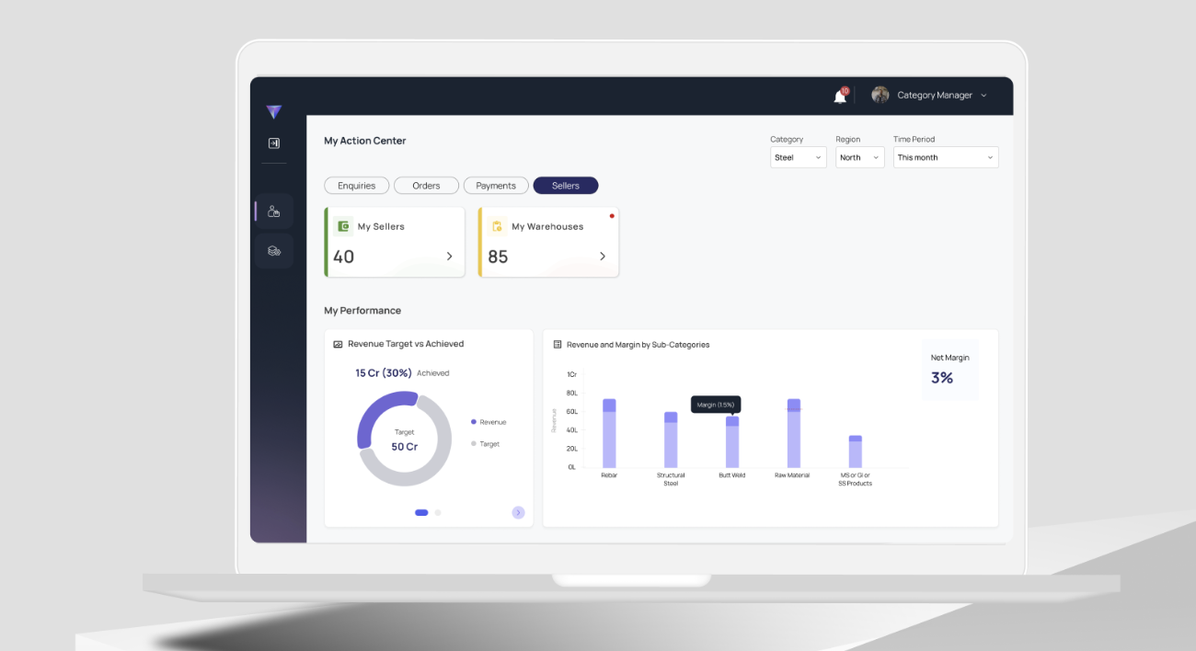This screenshot has width=1196, height=651.
Task: Toggle the Revenue legend entry
Action: 489,422
